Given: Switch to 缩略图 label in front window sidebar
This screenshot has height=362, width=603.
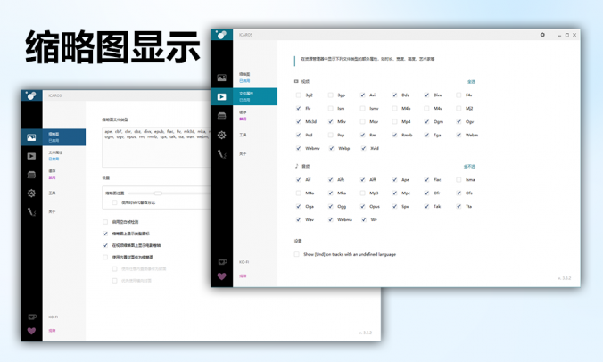Looking at the screenshot, I should click(x=244, y=74).
